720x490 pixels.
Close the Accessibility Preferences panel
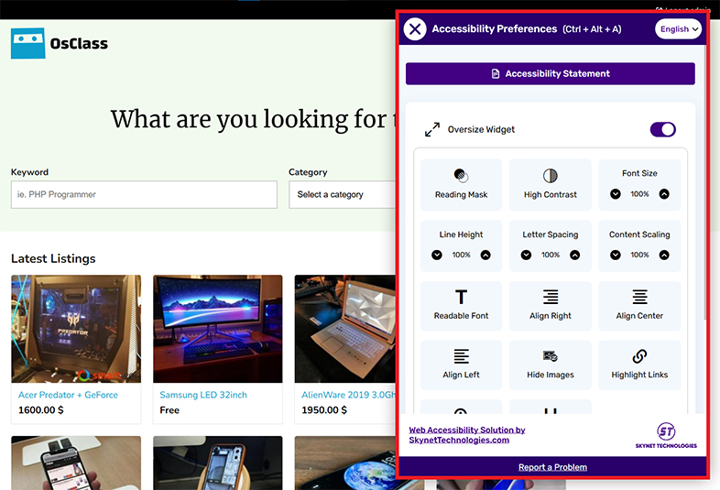[x=415, y=29]
